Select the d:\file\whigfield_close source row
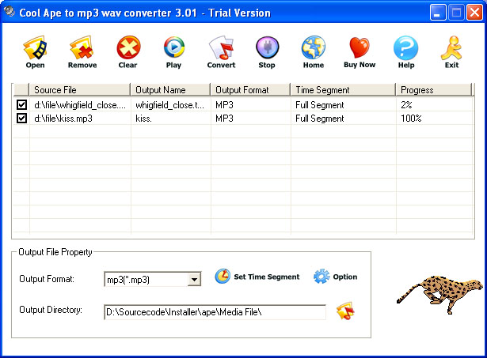The image size is (487, 358). [80, 105]
